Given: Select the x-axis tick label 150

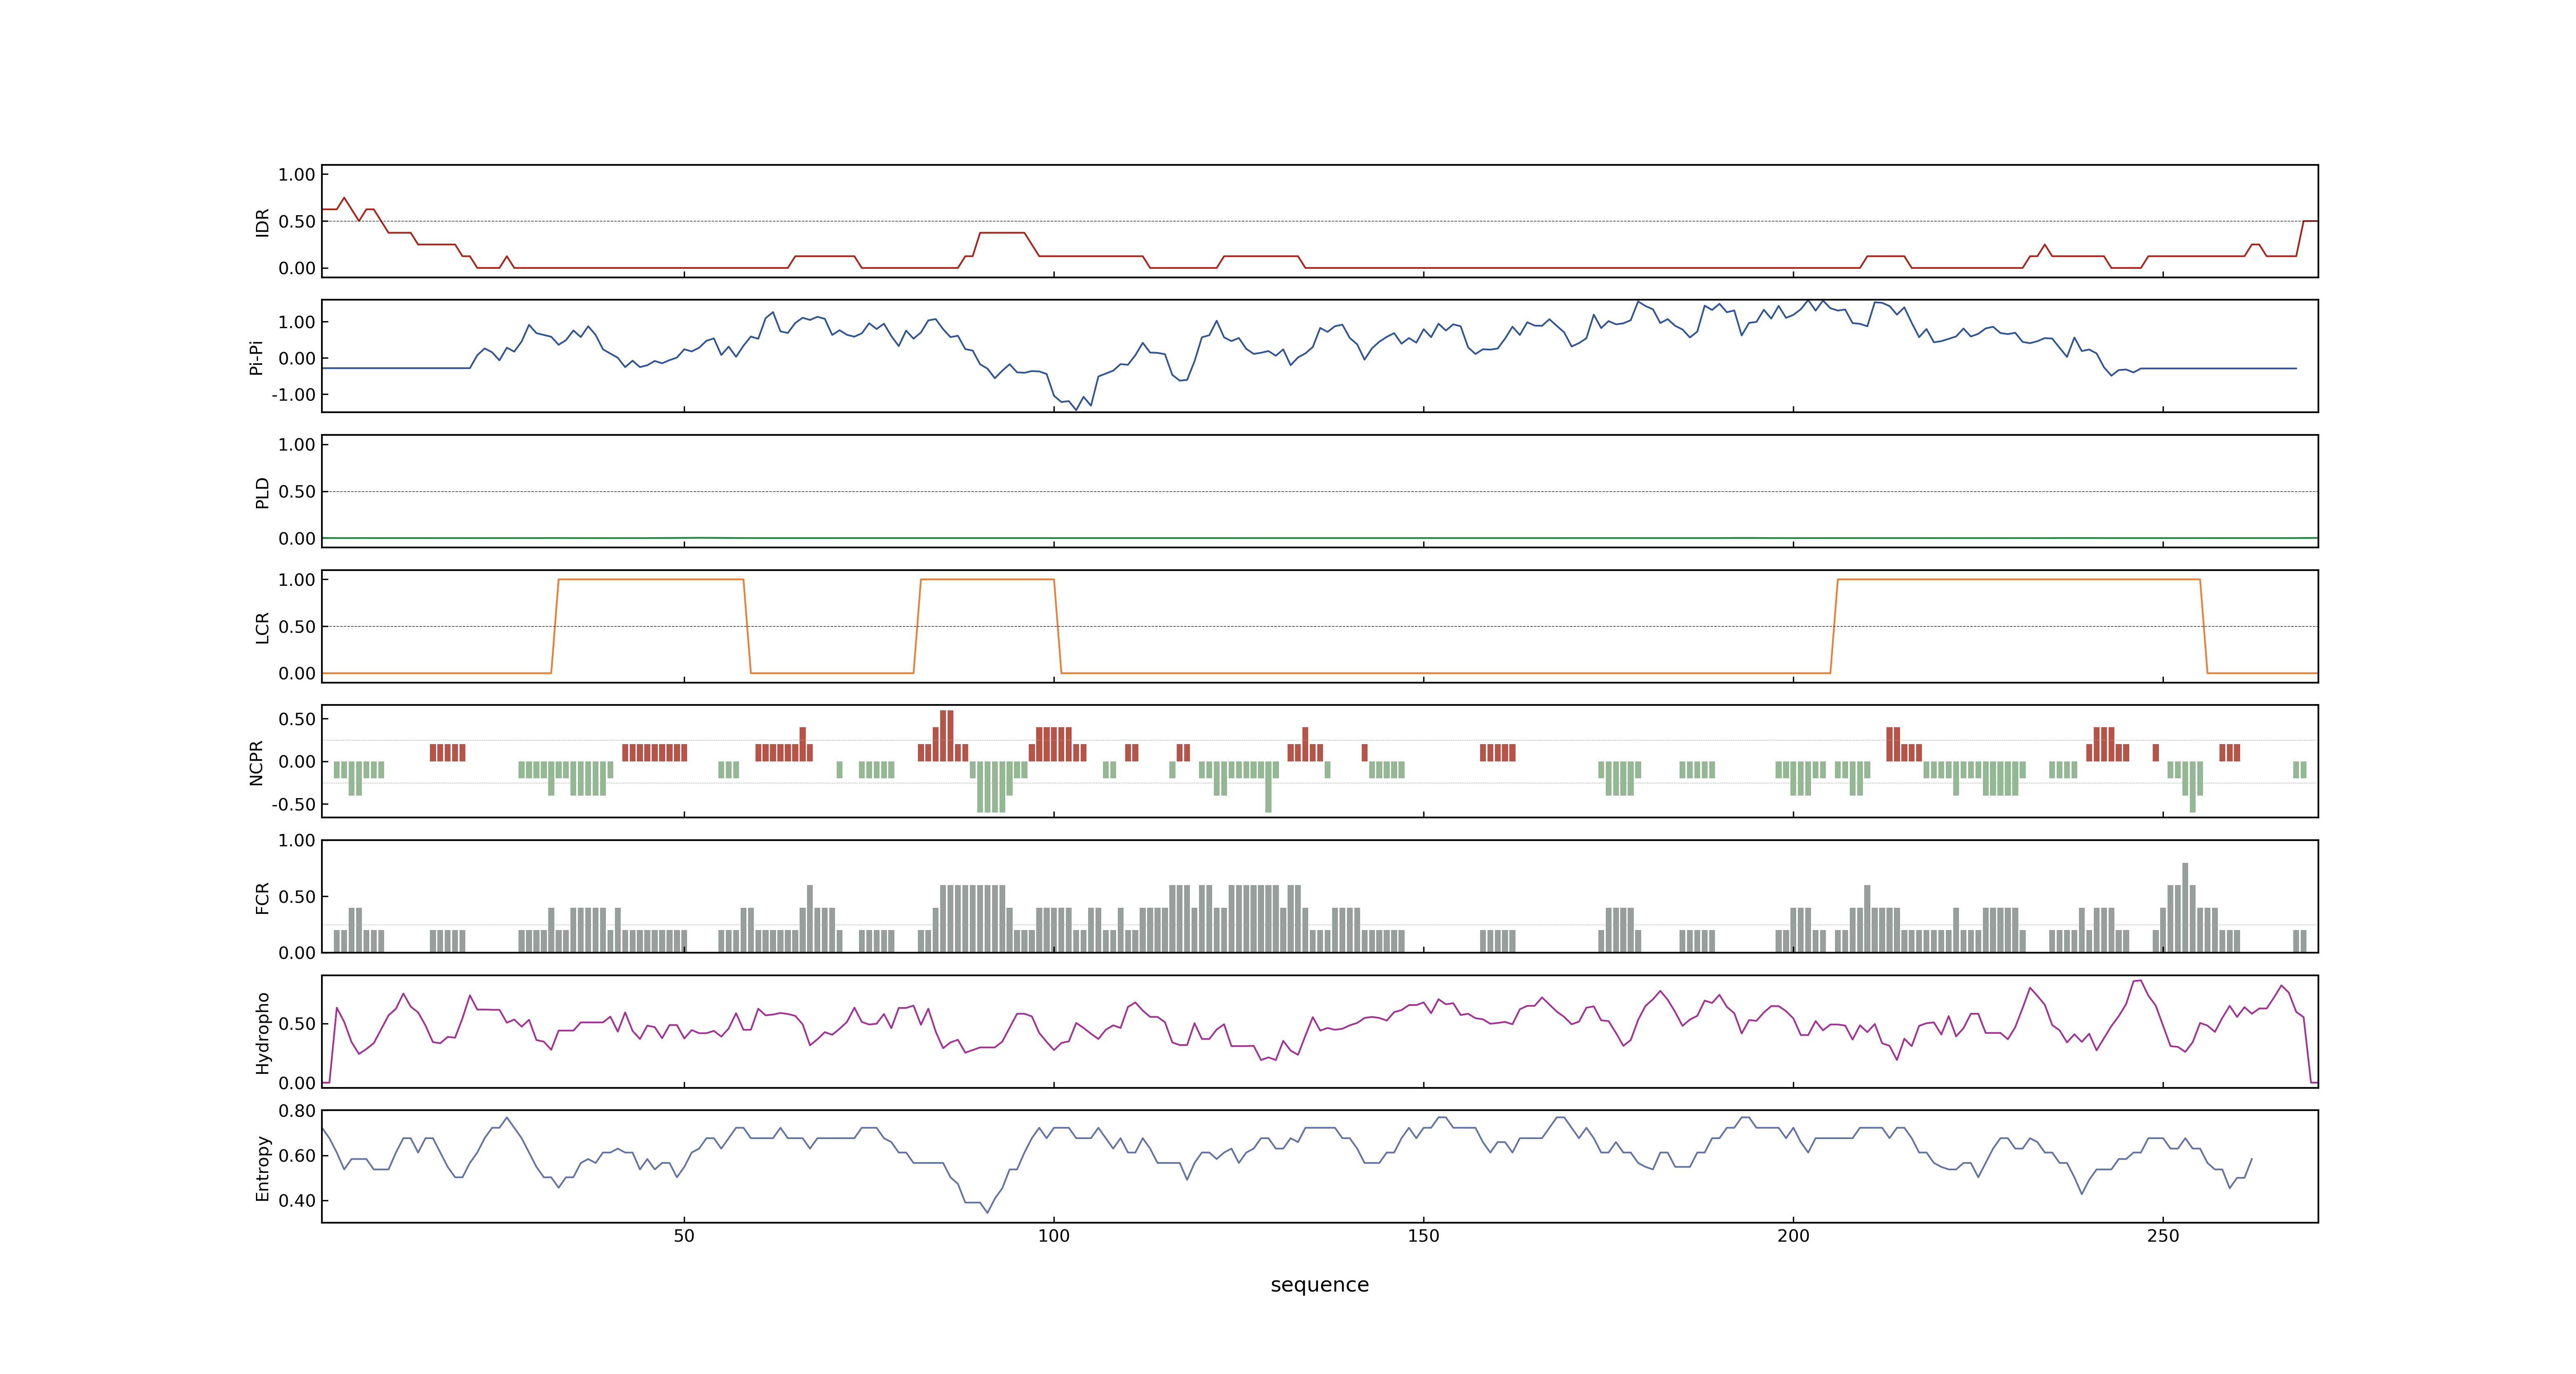Looking at the screenshot, I should [x=1423, y=1236].
